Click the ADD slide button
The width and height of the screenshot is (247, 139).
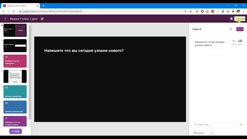15,131
